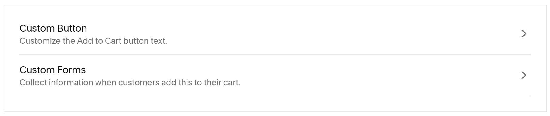Click the words "Add to Cart" in description

(x=99, y=41)
